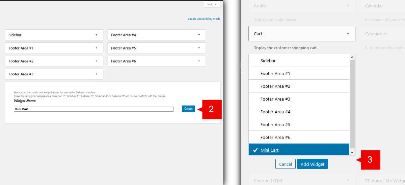Collapse the Cart widget arrow
Screen dimensions: 405x185
pos(348,34)
